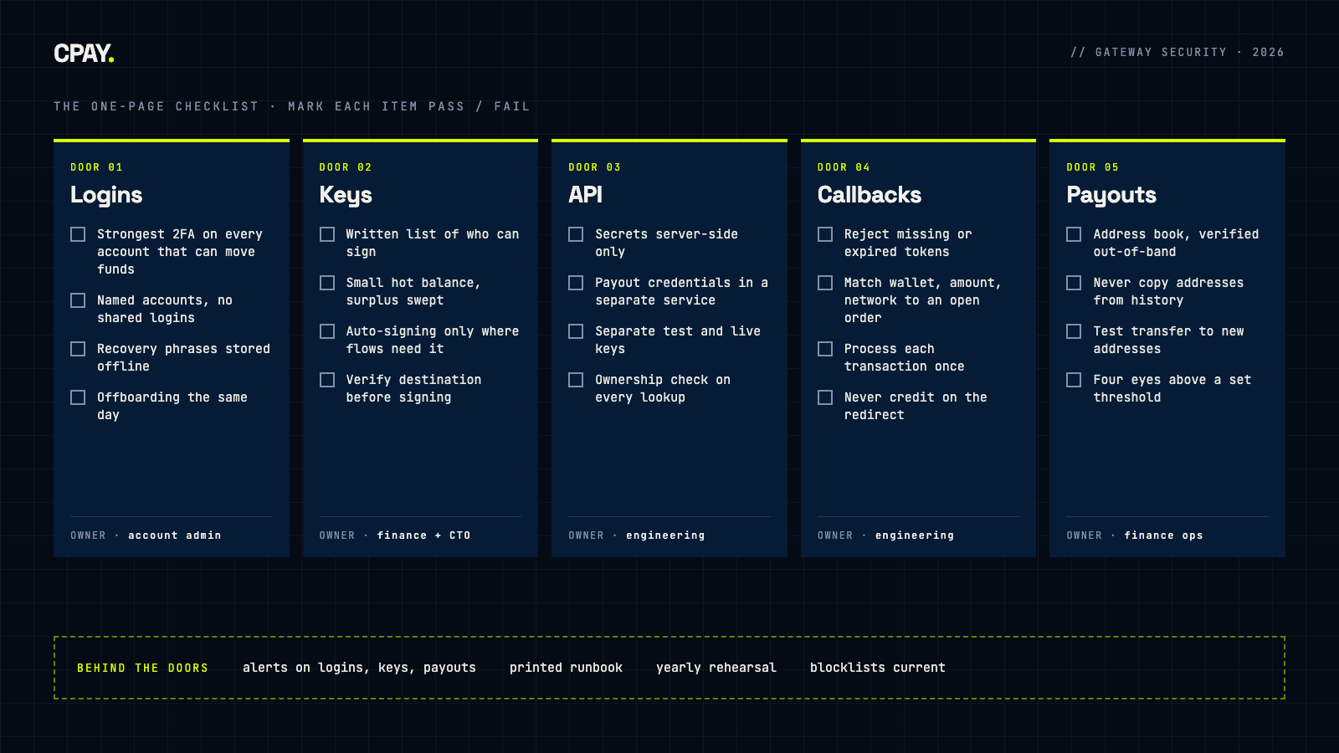Toggle 'Ownership check on every lookup' box
Screen dimensions: 1339x753
click(x=576, y=380)
